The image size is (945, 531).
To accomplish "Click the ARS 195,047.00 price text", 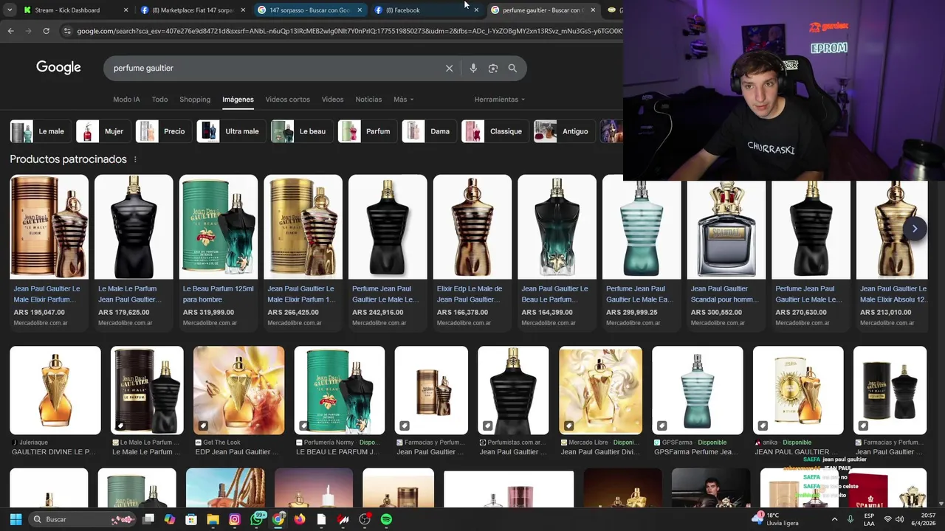I will (x=39, y=313).
